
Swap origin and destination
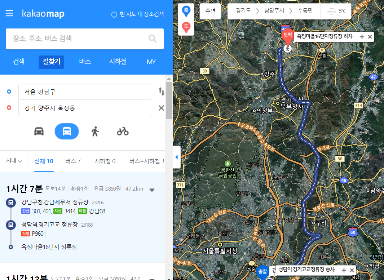point(161,92)
